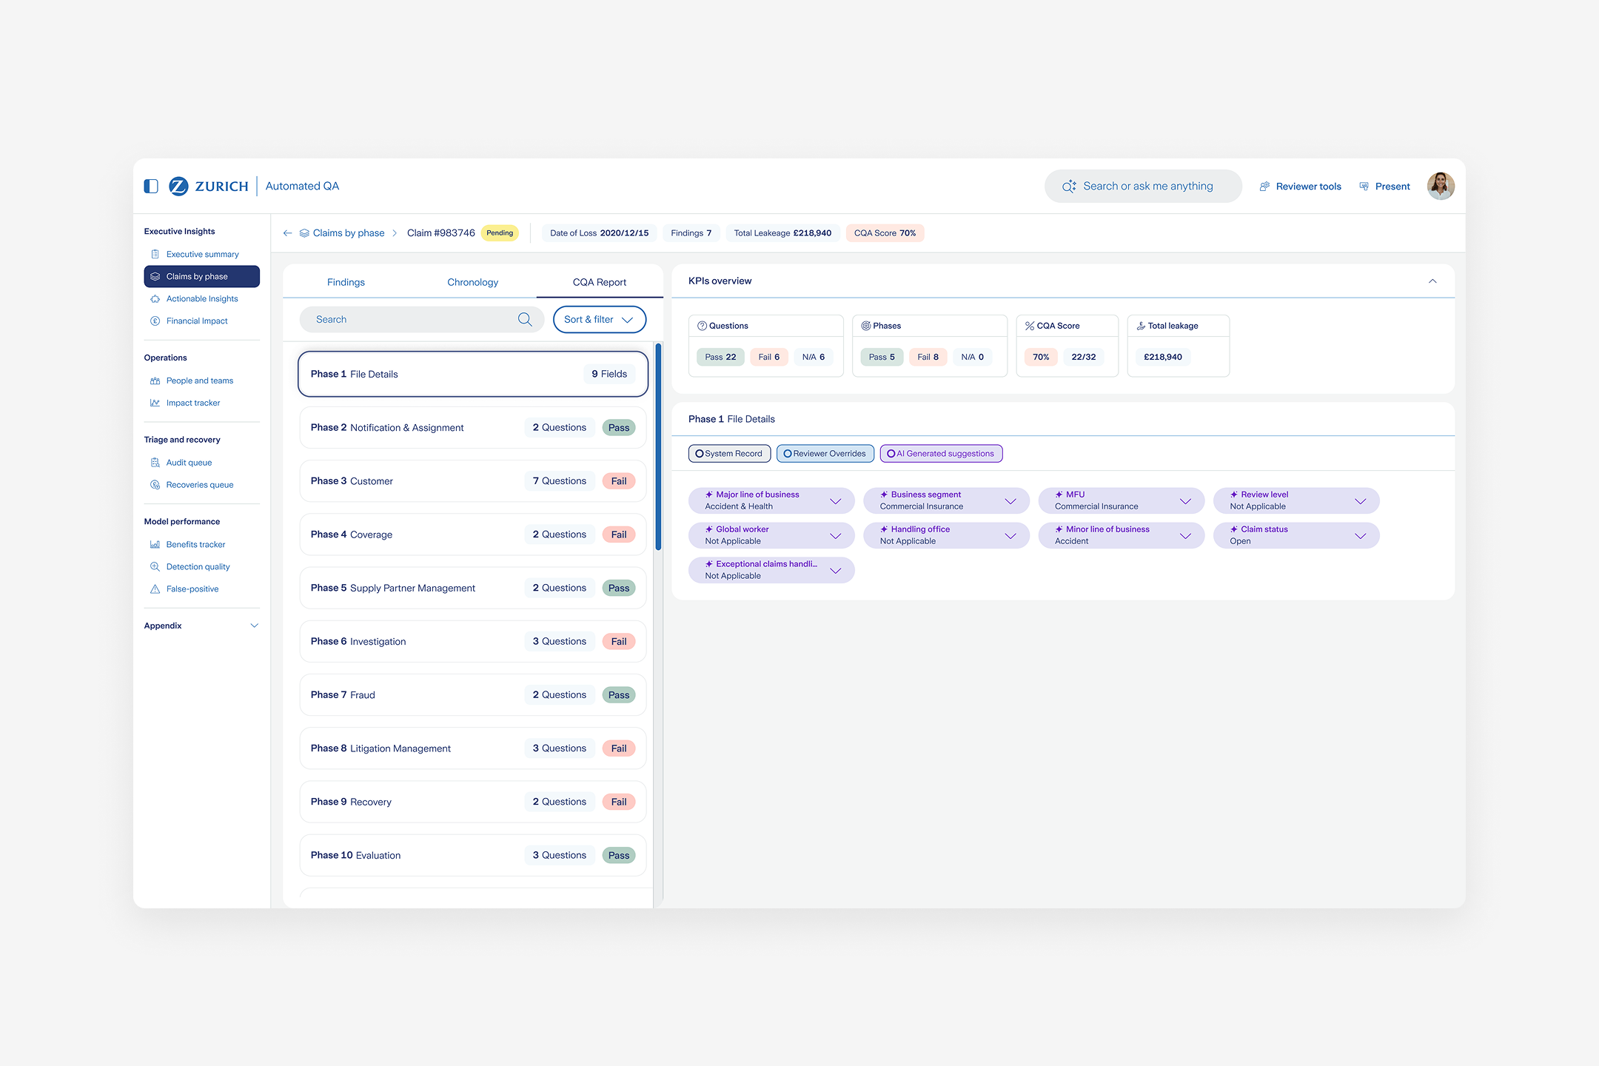This screenshot has height=1066, width=1599.
Task: Expand the Review level dropdown
Action: click(1296, 500)
